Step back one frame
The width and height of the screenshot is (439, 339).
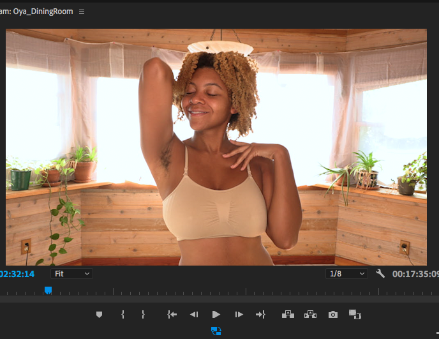[x=194, y=315]
